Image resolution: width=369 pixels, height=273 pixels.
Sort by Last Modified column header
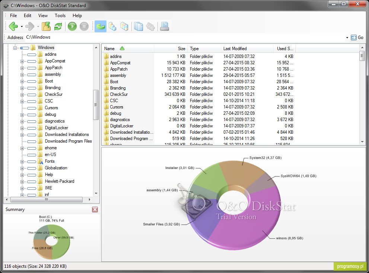pyautogui.click(x=247, y=49)
